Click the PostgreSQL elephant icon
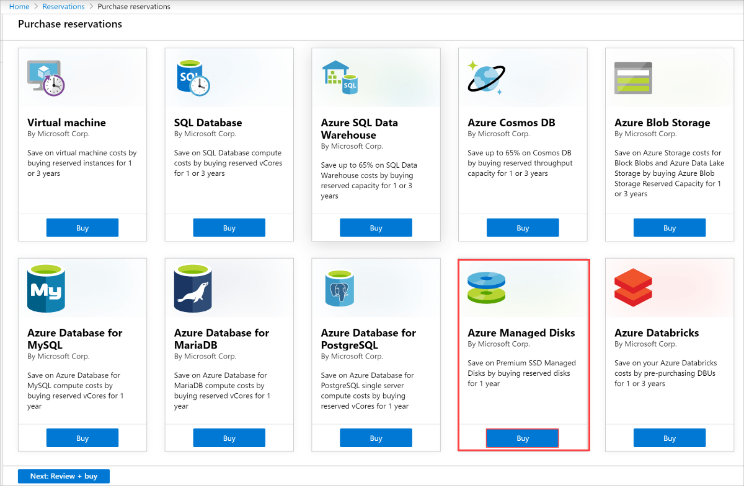 pos(339,287)
